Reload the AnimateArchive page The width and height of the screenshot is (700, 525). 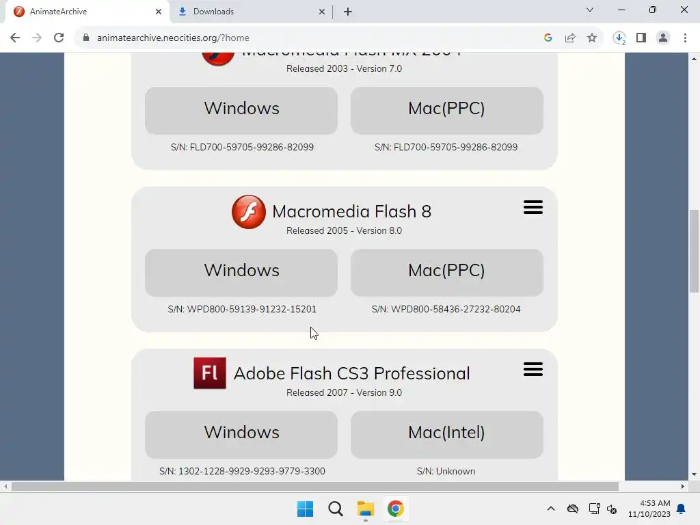(x=59, y=38)
